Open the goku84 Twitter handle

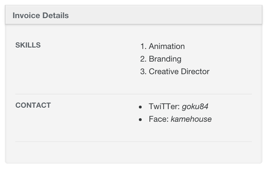pos(195,106)
